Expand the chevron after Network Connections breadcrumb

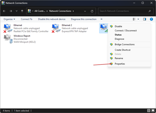73,11
